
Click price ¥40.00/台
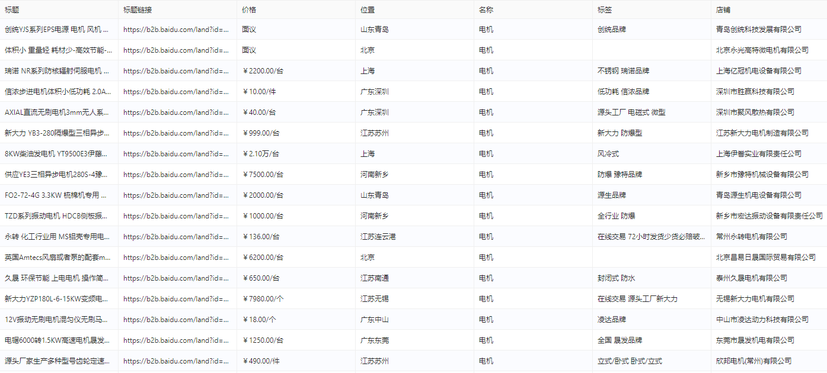click(260, 112)
